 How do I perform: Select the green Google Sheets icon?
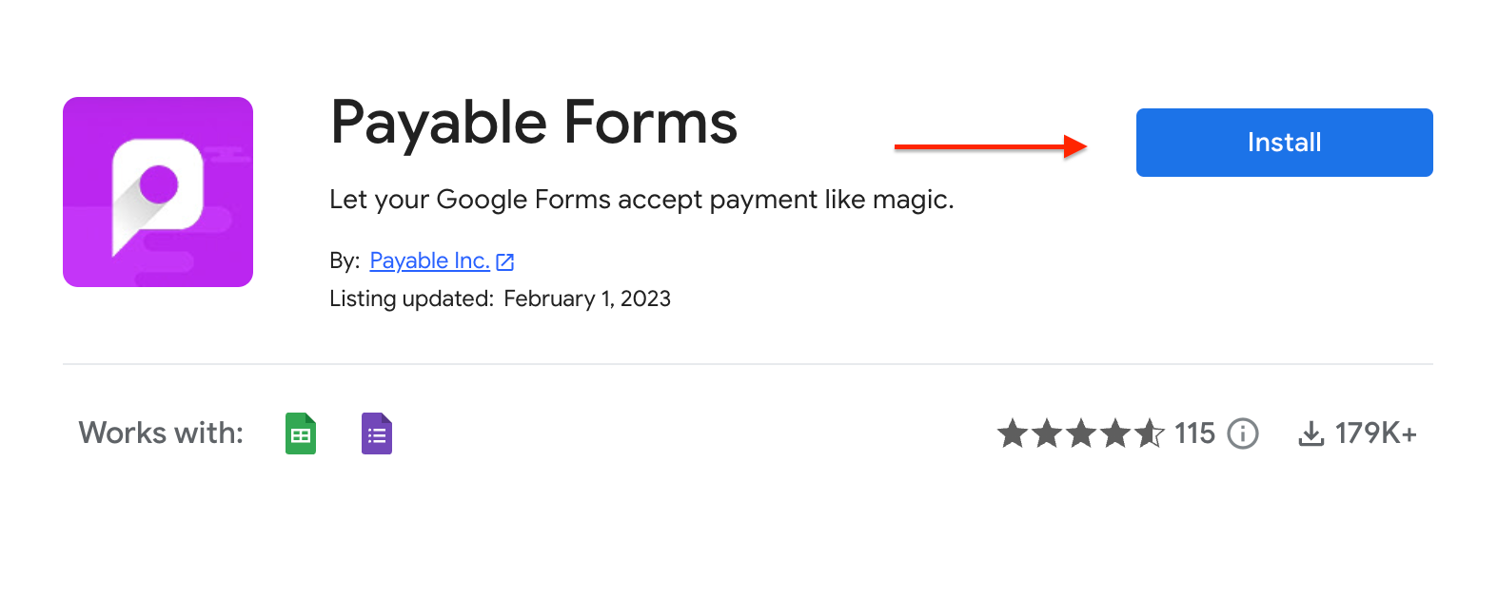pyautogui.click(x=301, y=433)
